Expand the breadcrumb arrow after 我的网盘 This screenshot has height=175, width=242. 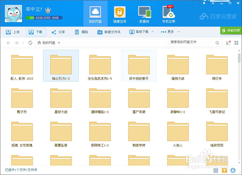coord(59,43)
